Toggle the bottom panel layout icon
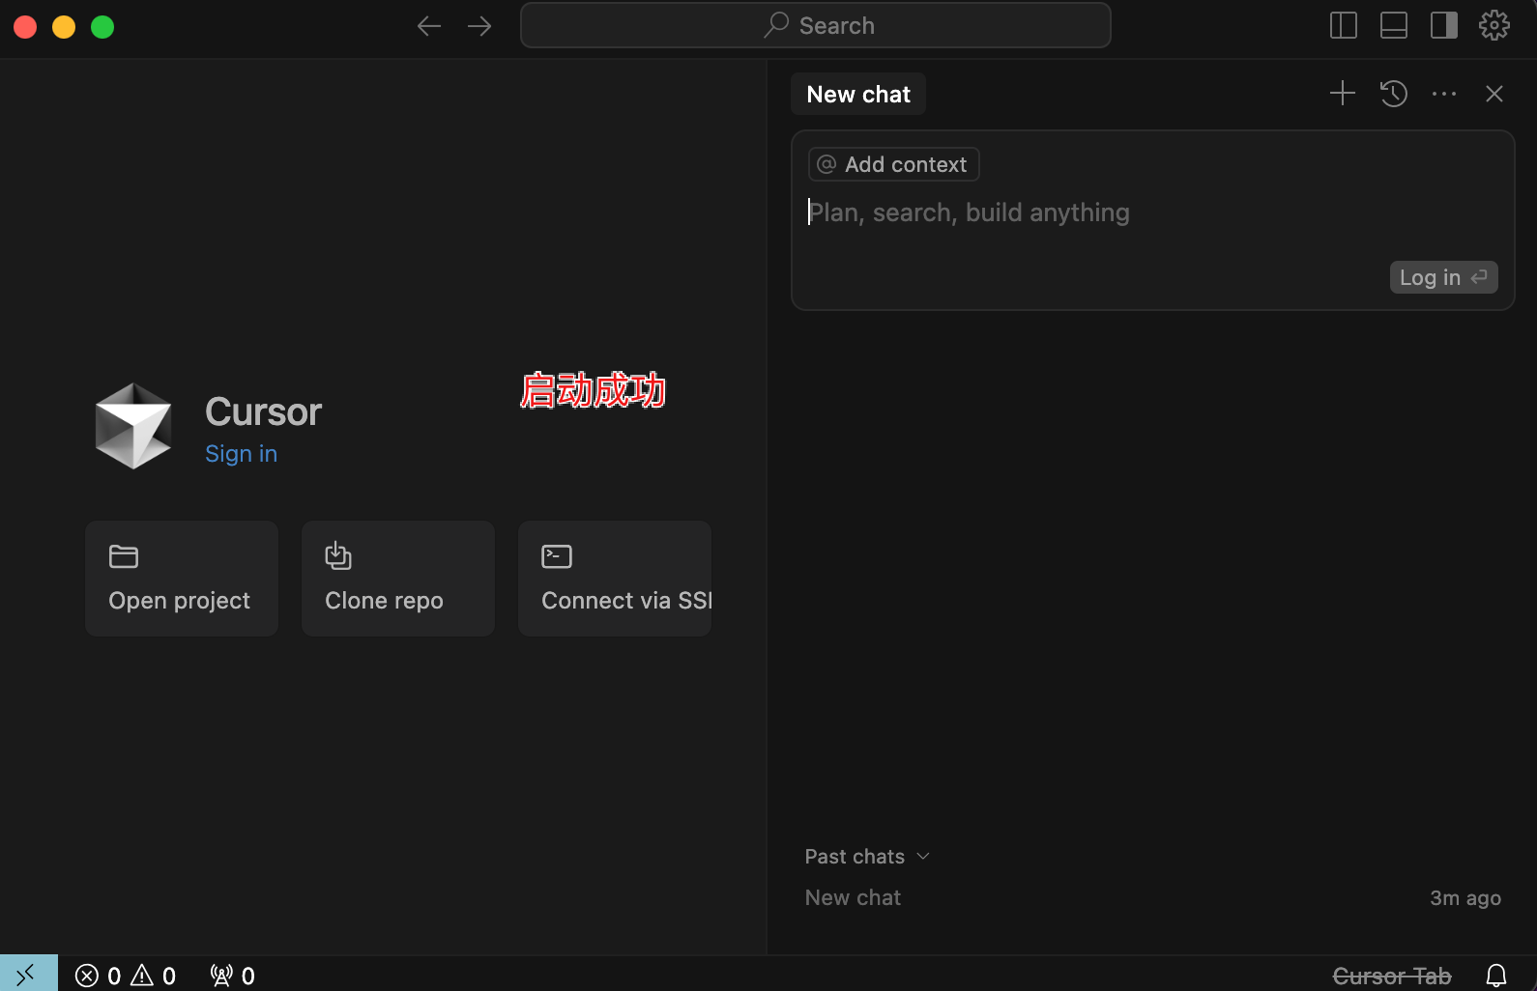1537x991 pixels. 1394,25
